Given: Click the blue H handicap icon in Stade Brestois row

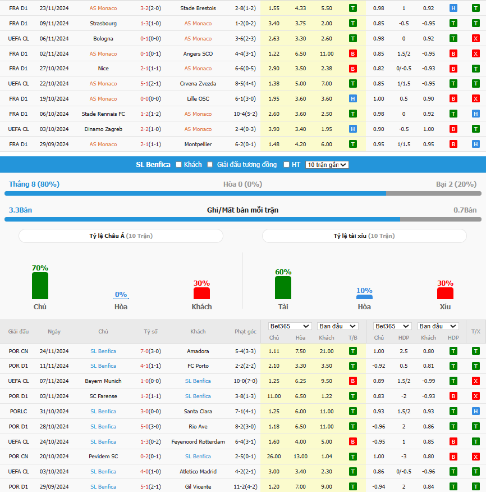Looking at the screenshot, I should (x=453, y=8).
